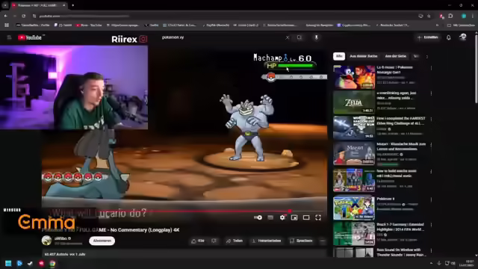
Task: Open the PayPal bookmark
Action: [x=216, y=25]
